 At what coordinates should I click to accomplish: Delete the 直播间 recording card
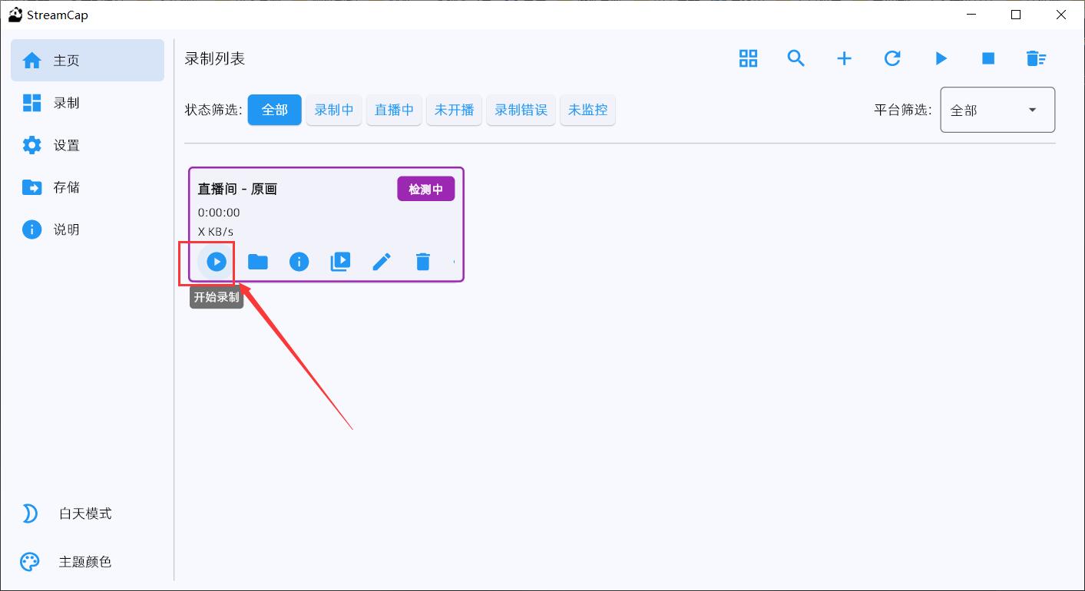pos(422,262)
